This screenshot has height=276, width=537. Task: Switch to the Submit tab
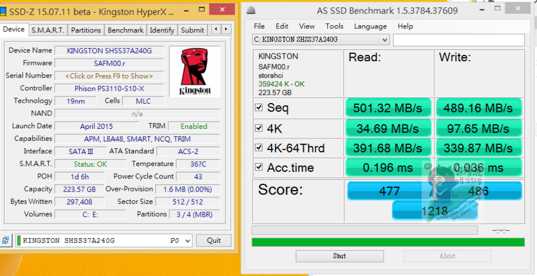coord(192,30)
